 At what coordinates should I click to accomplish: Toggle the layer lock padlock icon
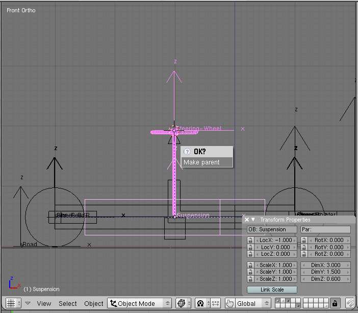pos(335,303)
